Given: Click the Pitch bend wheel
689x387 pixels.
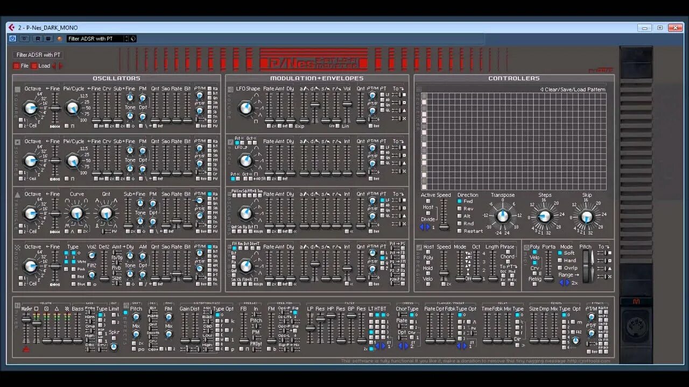Looking at the screenshot, I should [586, 266].
